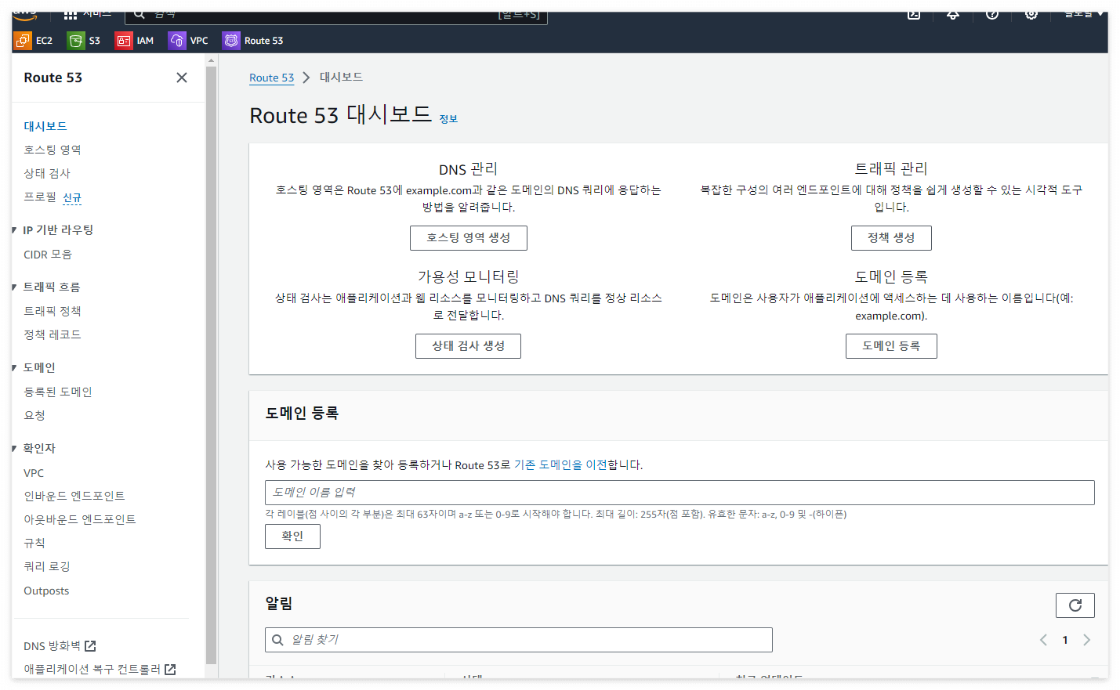
Task: Click the 정책 생성 button
Action: (891, 238)
